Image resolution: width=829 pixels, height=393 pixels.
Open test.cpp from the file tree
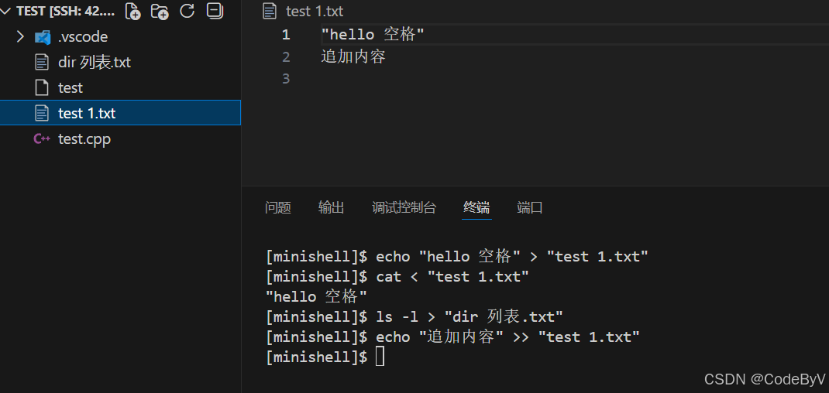84,139
